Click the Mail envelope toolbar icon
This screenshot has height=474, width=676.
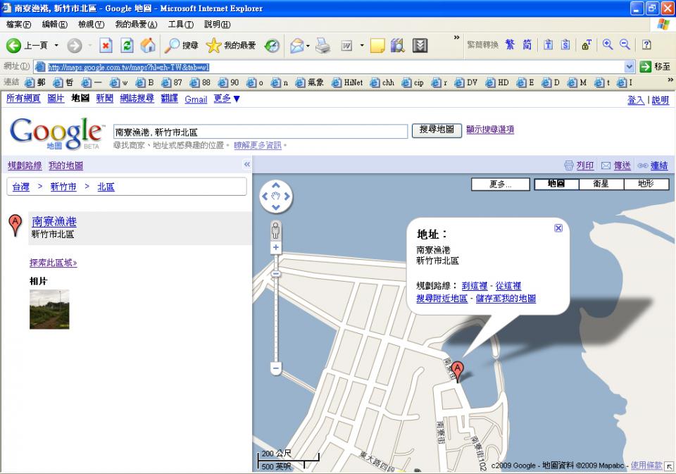pos(297,45)
